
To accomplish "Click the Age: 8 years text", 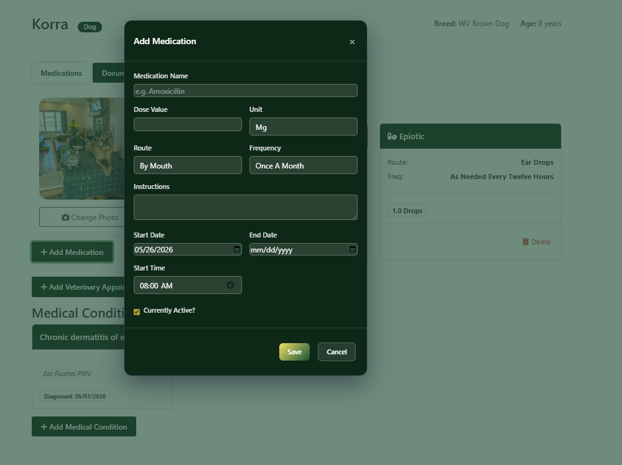I will pyautogui.click(x=541, y=24).
